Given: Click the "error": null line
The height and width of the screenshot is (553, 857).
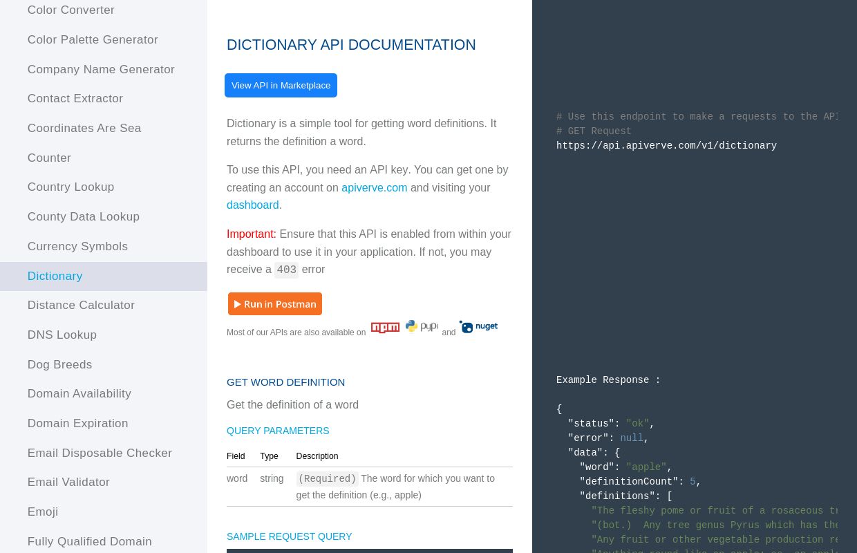Looking at the screenshot, I should click(608, 438).
